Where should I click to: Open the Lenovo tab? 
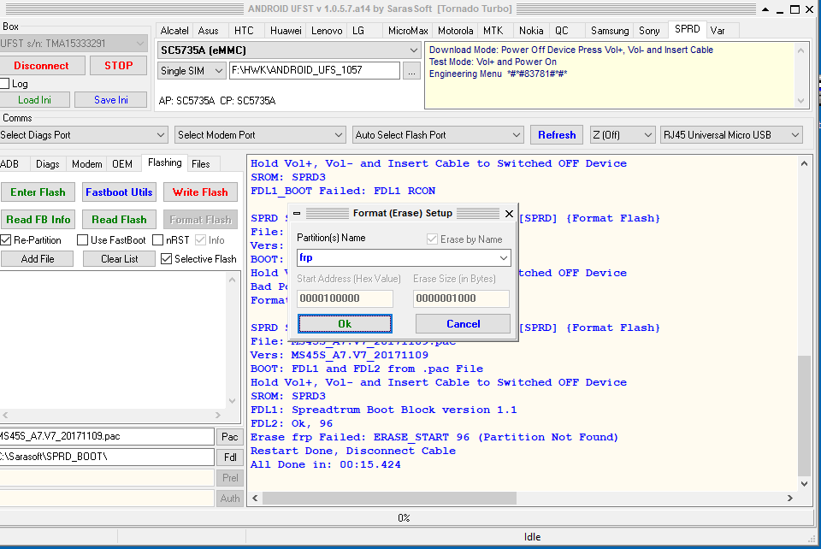coord(327,31)
